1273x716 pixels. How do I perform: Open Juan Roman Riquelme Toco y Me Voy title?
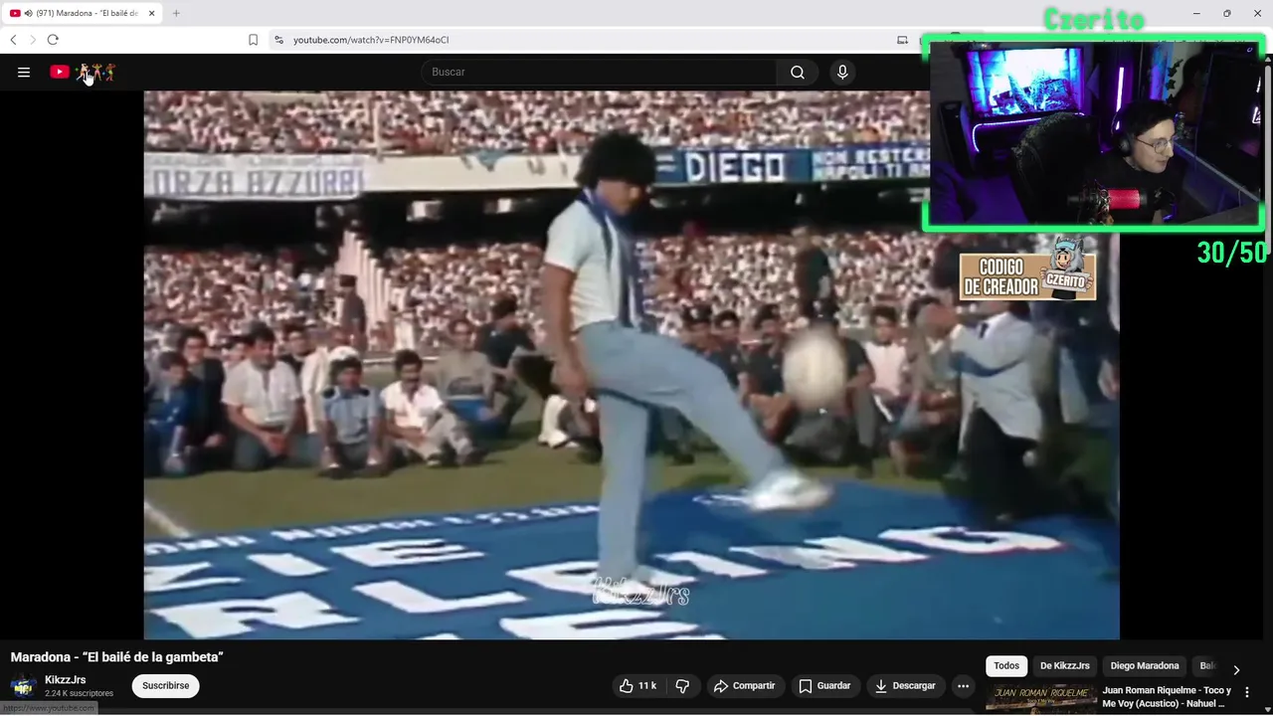(x=1167, y=697)
